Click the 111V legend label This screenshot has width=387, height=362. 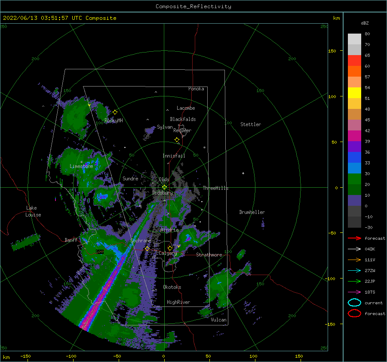coord(370,260)
